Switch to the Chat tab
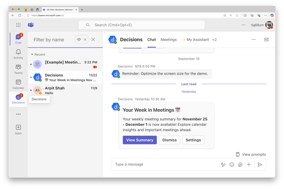The width and height of the screenshot is (284, 189). (152, 39)
